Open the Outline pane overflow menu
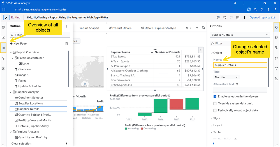The height and width of the screenshot is (147, 280). [x=67, y=26]
